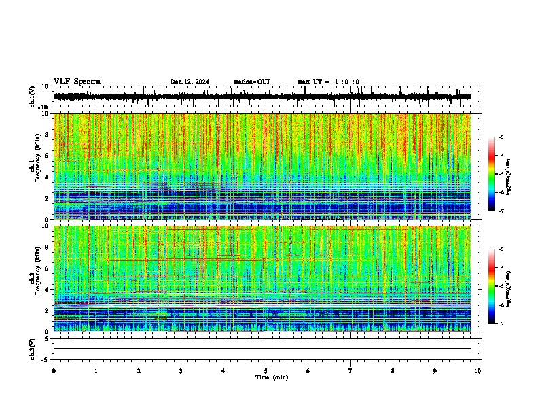Click time axis tick label "7"
Viewport: 538px width, 416px height.
point(351,371)
